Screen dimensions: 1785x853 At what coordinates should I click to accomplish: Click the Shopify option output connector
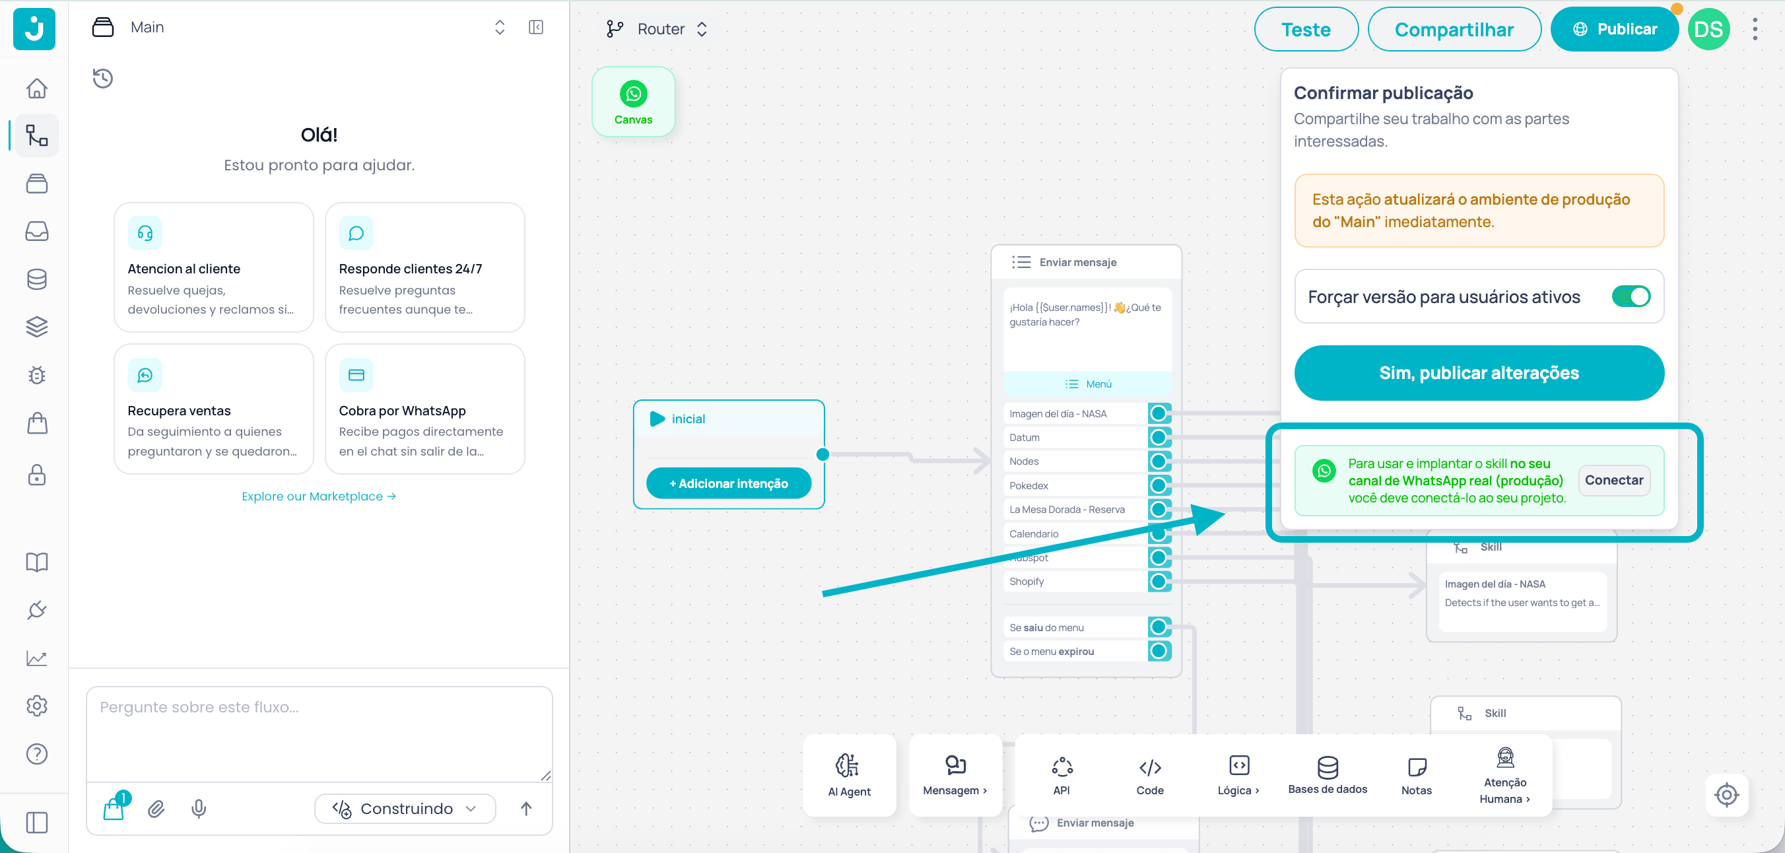point(1159,582)
